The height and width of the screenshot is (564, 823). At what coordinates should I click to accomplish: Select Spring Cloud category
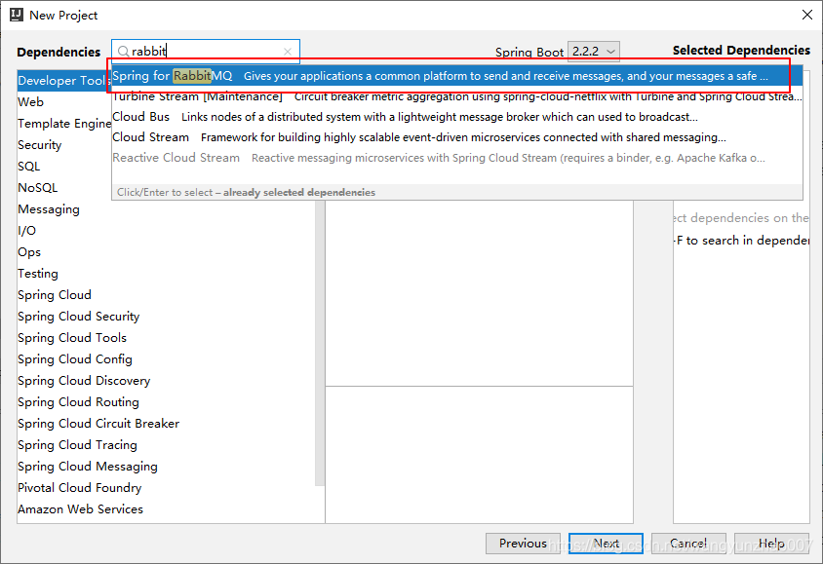point(55,295)
